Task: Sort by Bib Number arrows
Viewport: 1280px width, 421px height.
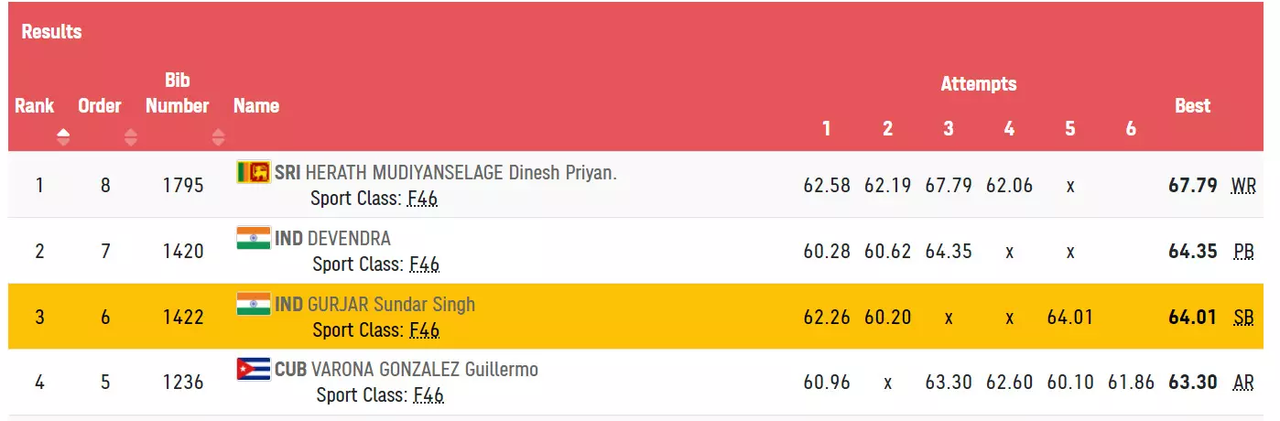Action: (218, 137)
